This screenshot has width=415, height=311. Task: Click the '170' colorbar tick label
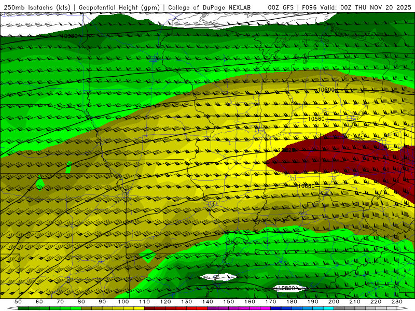(271, 302)
